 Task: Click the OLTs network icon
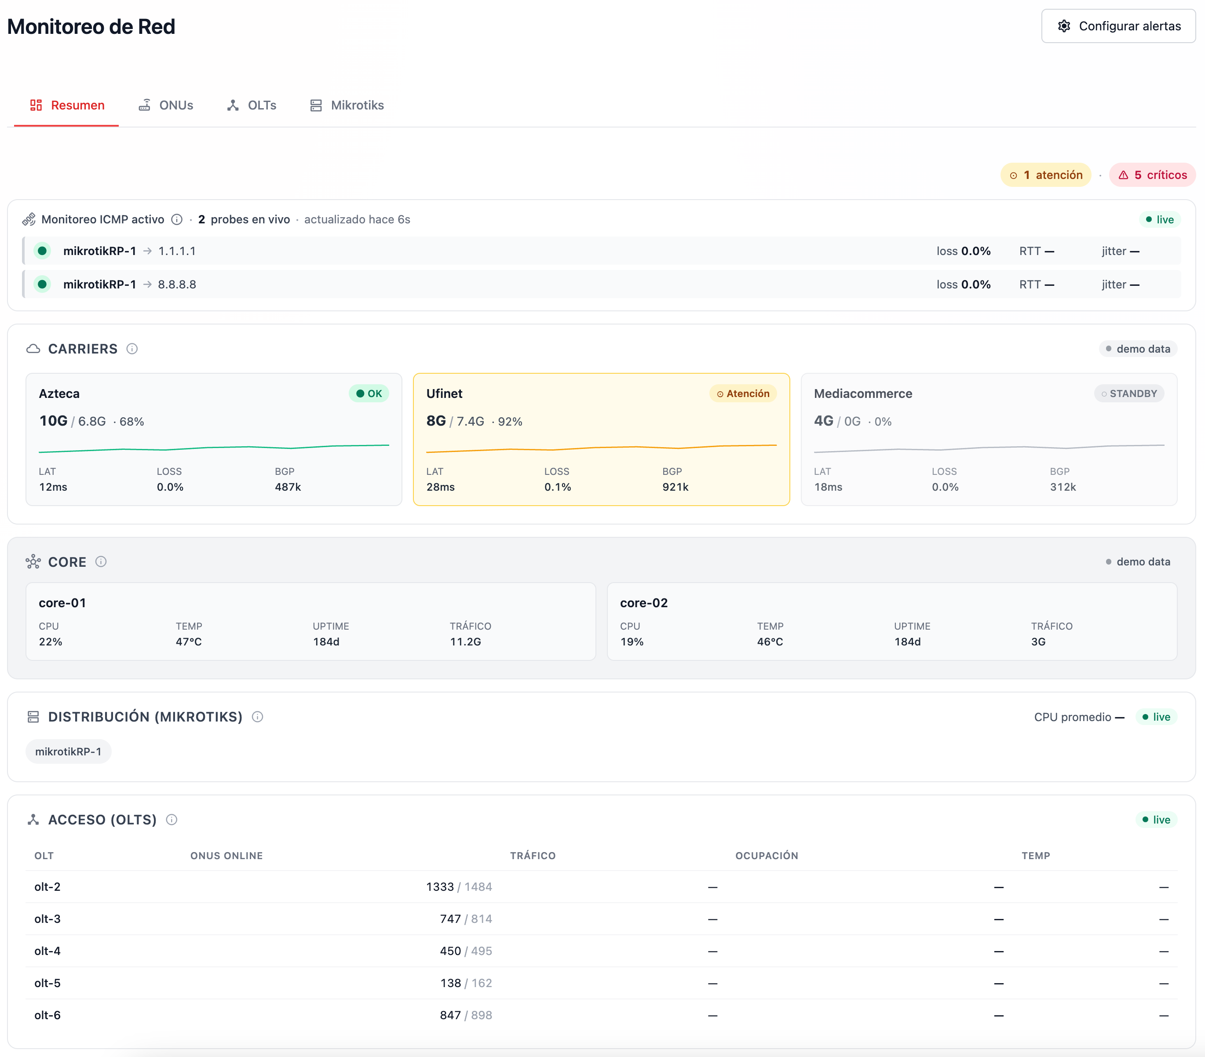coord(233,105)
